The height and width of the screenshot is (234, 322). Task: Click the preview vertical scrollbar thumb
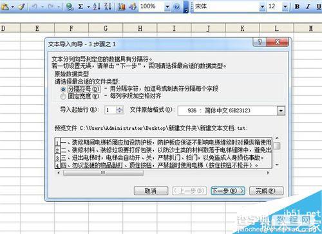pos(278,146)
